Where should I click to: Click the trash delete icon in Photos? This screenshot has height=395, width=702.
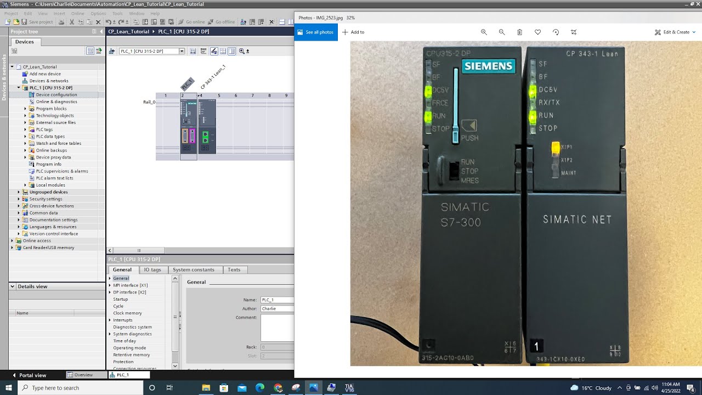point(520,32)
